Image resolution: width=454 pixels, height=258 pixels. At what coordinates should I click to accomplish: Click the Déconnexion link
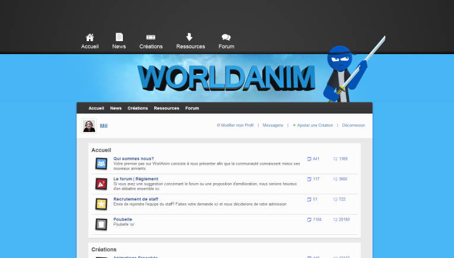tap(354, 125)
